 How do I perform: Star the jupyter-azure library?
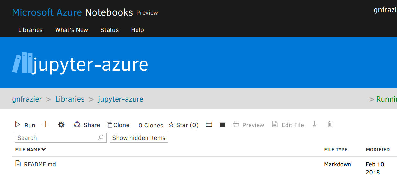(x=183, y=125)
